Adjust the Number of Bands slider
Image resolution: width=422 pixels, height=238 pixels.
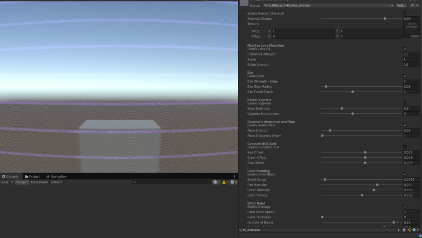tap(361, 223)
